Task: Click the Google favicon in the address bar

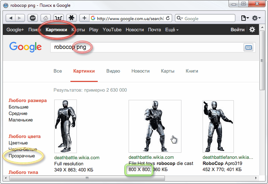Action: coord(93,18)
